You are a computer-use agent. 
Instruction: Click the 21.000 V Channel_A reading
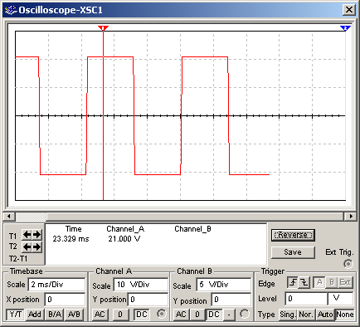(x=124, y=239)
